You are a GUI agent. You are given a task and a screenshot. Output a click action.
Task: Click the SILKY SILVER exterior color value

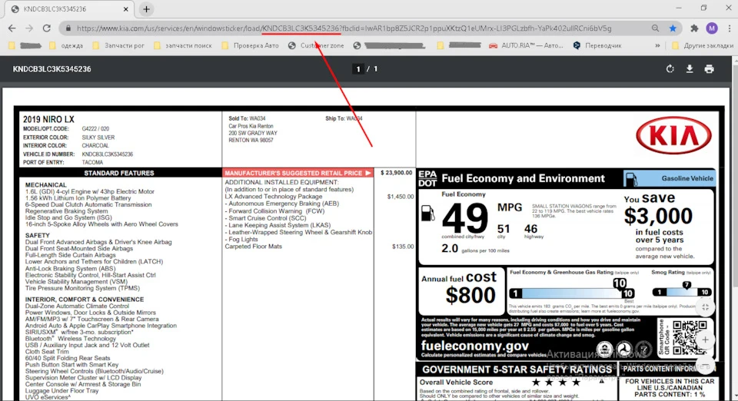[98, 138]
